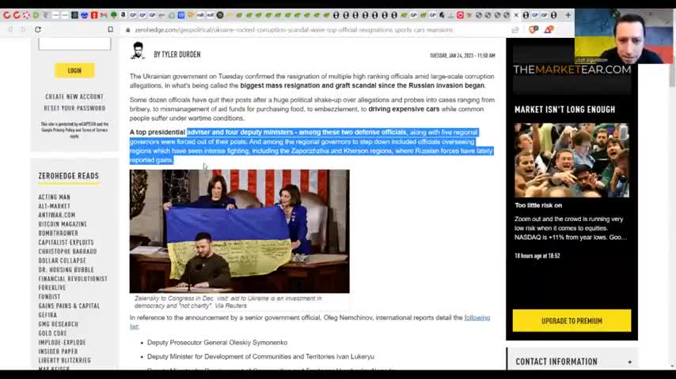Go forward to the next page
The image size is (676, 379).
coord(23,30)
